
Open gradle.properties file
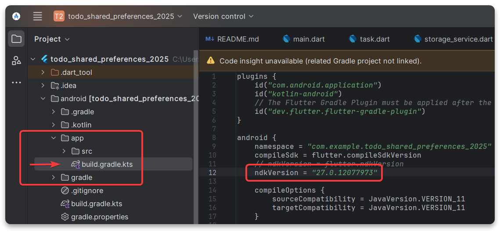pyautogui.click(x=100, y=217)
